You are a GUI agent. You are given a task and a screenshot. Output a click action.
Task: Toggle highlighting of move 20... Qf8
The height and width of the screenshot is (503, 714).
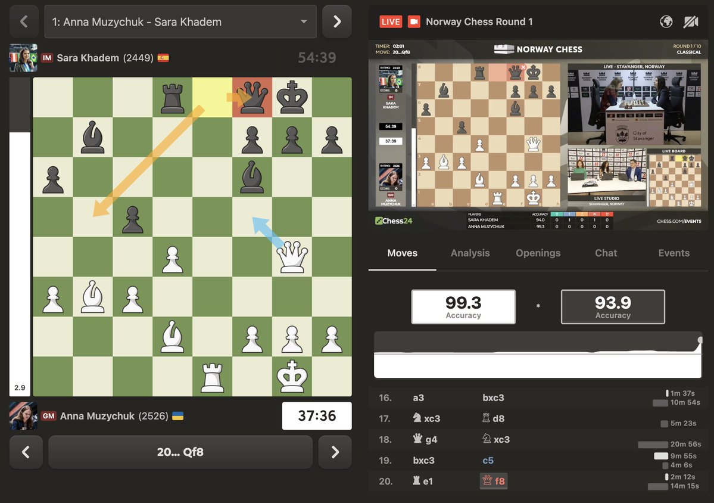pos(493,480)
